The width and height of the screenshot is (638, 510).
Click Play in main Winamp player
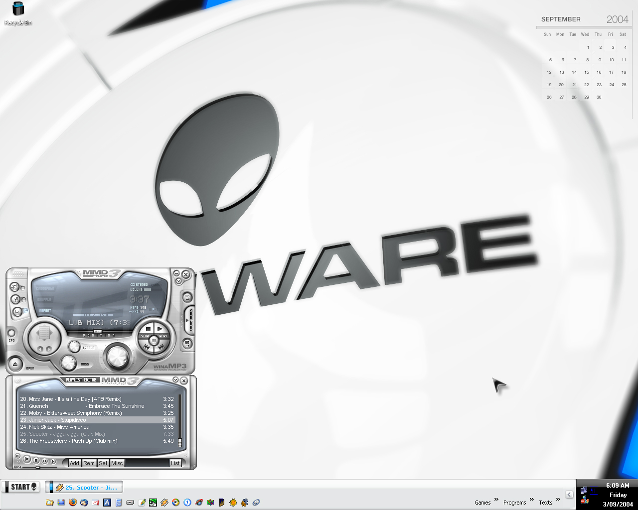(160, 329)
